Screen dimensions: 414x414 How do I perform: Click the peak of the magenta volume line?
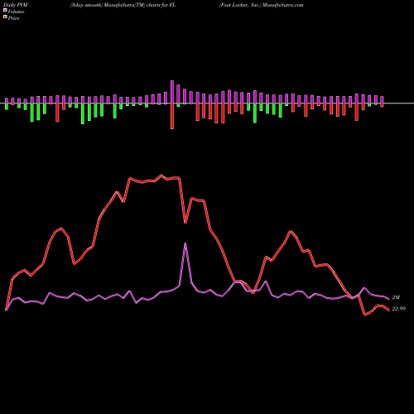[185, 243]
